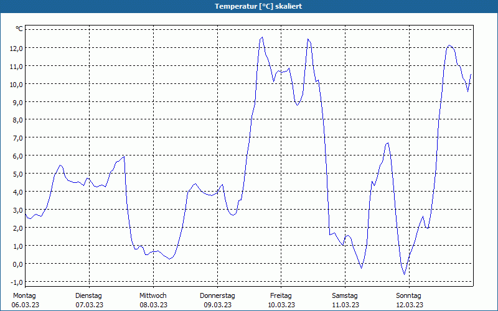Viewport: 498px width, 311px height.
Task: Click the Mittwoch day label
Action: coord(153,295)
